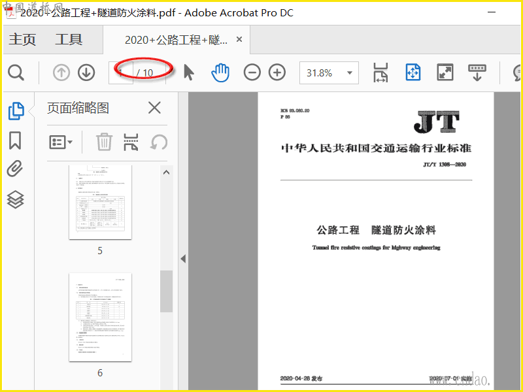Click the JT logo on cover page
Image resolution: width=523 pixels, height=392 pixels.
pyautogui.click(x=436, y=122)
